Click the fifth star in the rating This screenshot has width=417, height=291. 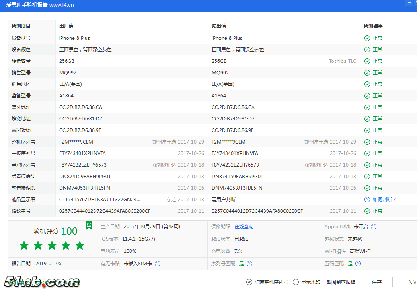pyautogui.click(x=80, y=246)
